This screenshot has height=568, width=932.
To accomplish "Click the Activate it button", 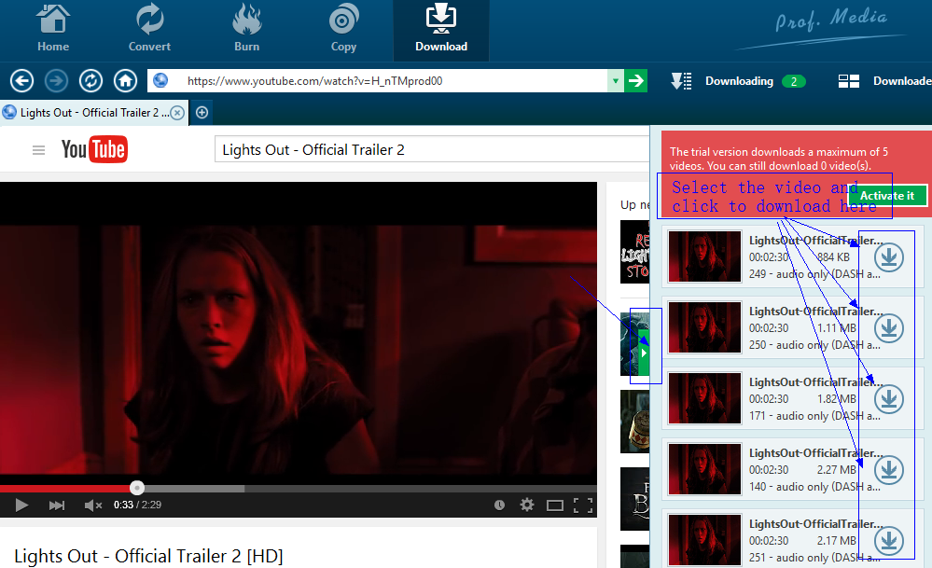I will tap(887, 196).
